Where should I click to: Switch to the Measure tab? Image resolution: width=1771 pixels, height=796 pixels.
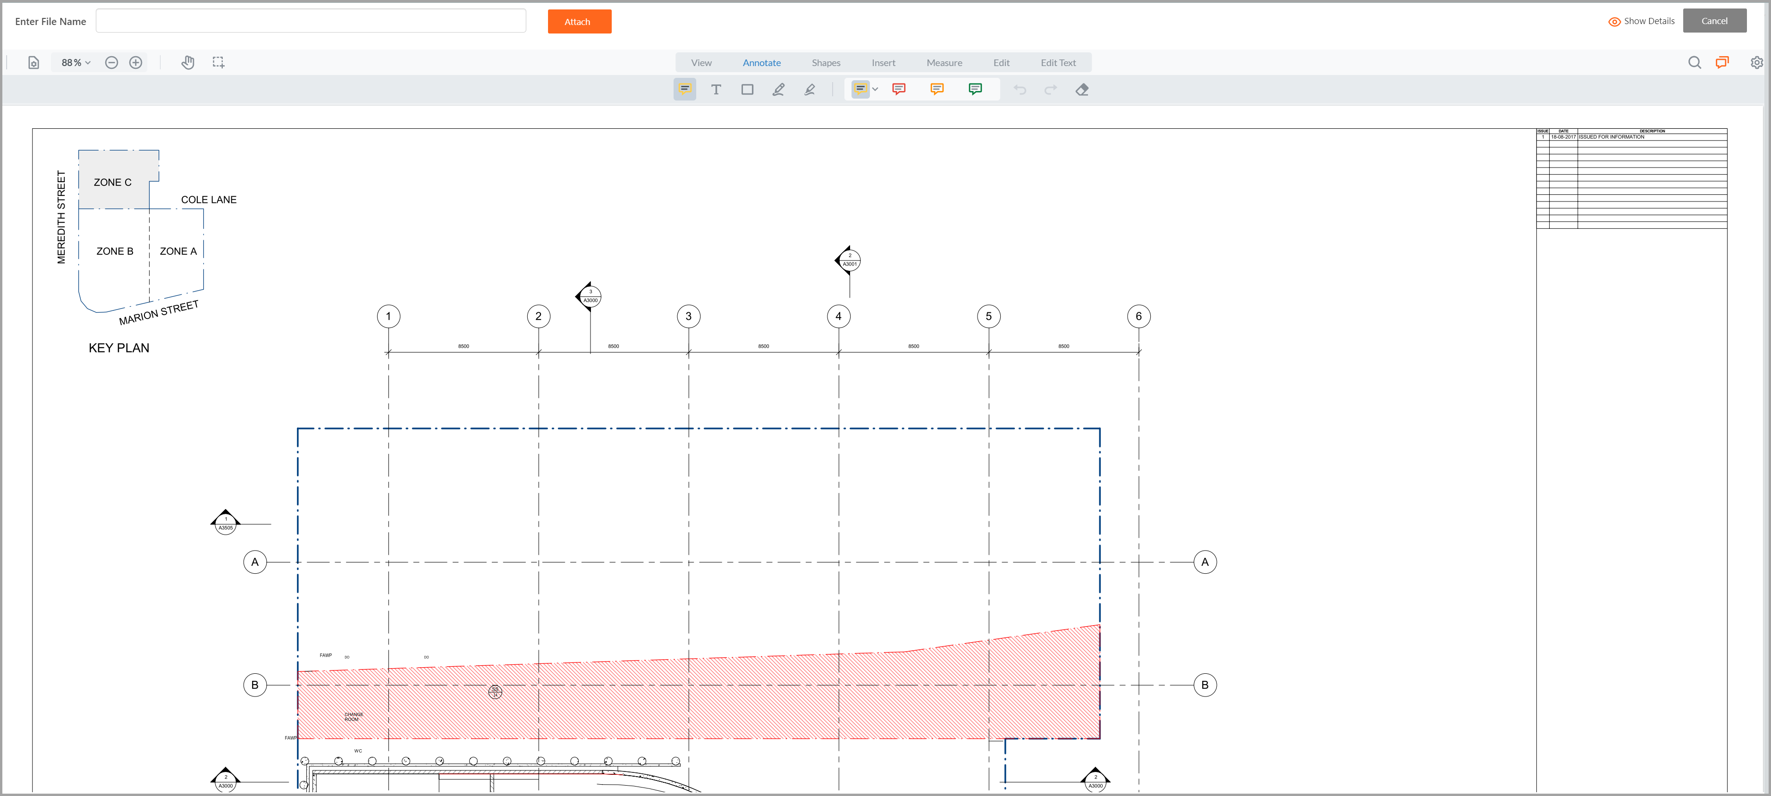point(944,62)
